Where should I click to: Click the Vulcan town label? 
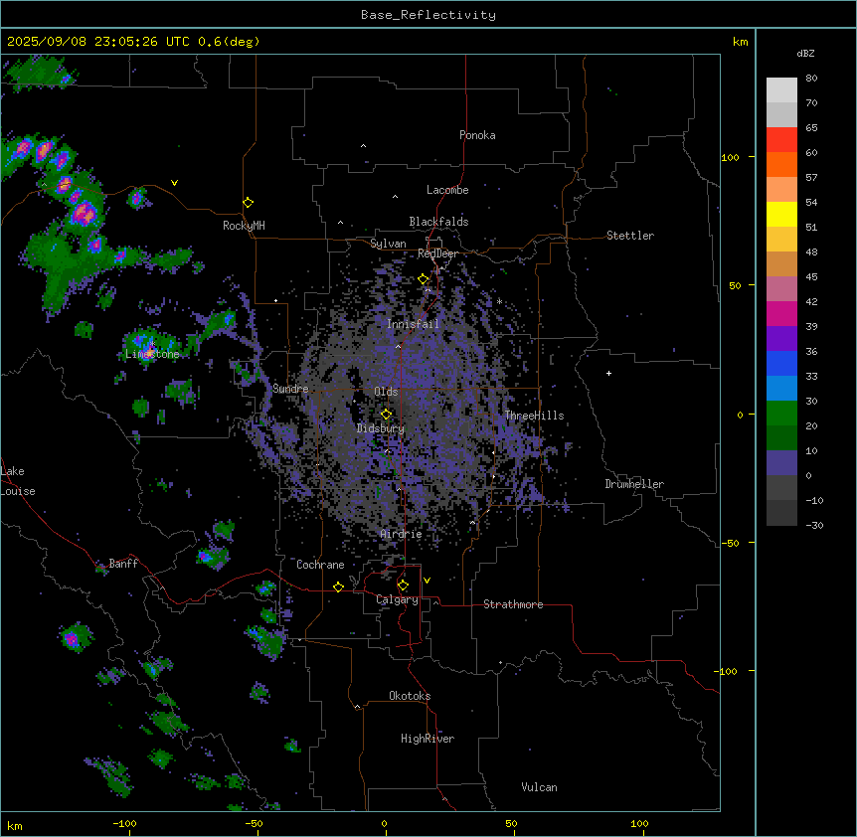click(539, 787)
